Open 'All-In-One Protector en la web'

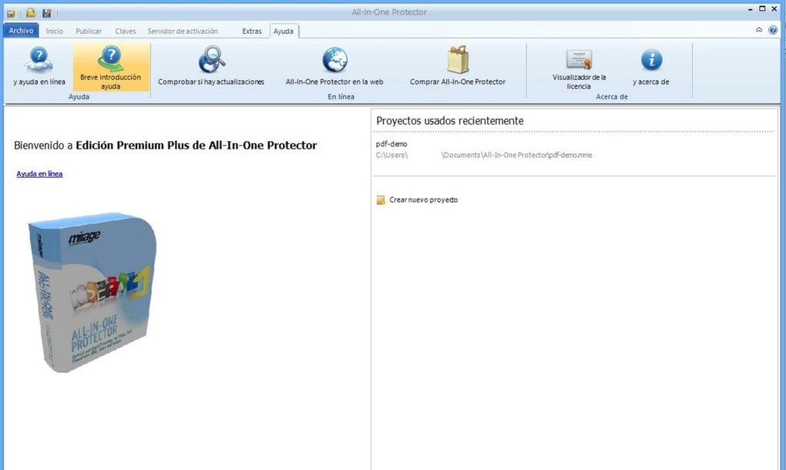334,66
